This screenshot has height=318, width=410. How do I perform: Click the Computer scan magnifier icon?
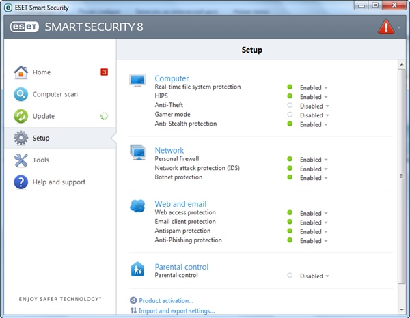coord(21,94)
